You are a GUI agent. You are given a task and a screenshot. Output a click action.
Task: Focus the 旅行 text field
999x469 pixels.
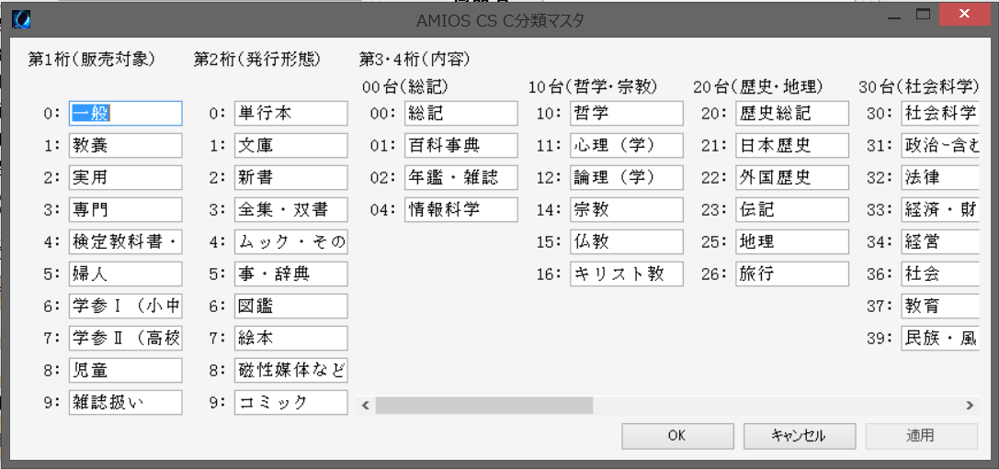click(792, 274)
